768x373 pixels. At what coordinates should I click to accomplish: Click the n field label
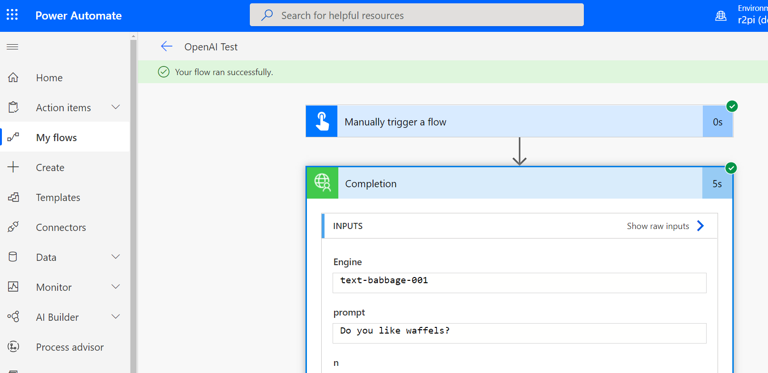pos(336,363)
